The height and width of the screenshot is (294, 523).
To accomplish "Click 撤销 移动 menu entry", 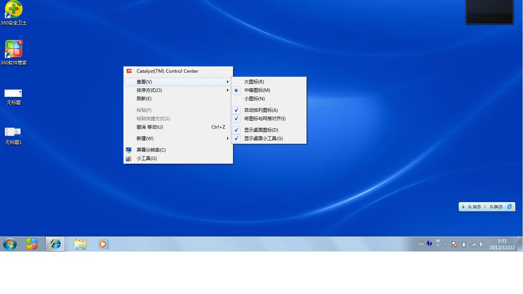I will coord(150,127).
